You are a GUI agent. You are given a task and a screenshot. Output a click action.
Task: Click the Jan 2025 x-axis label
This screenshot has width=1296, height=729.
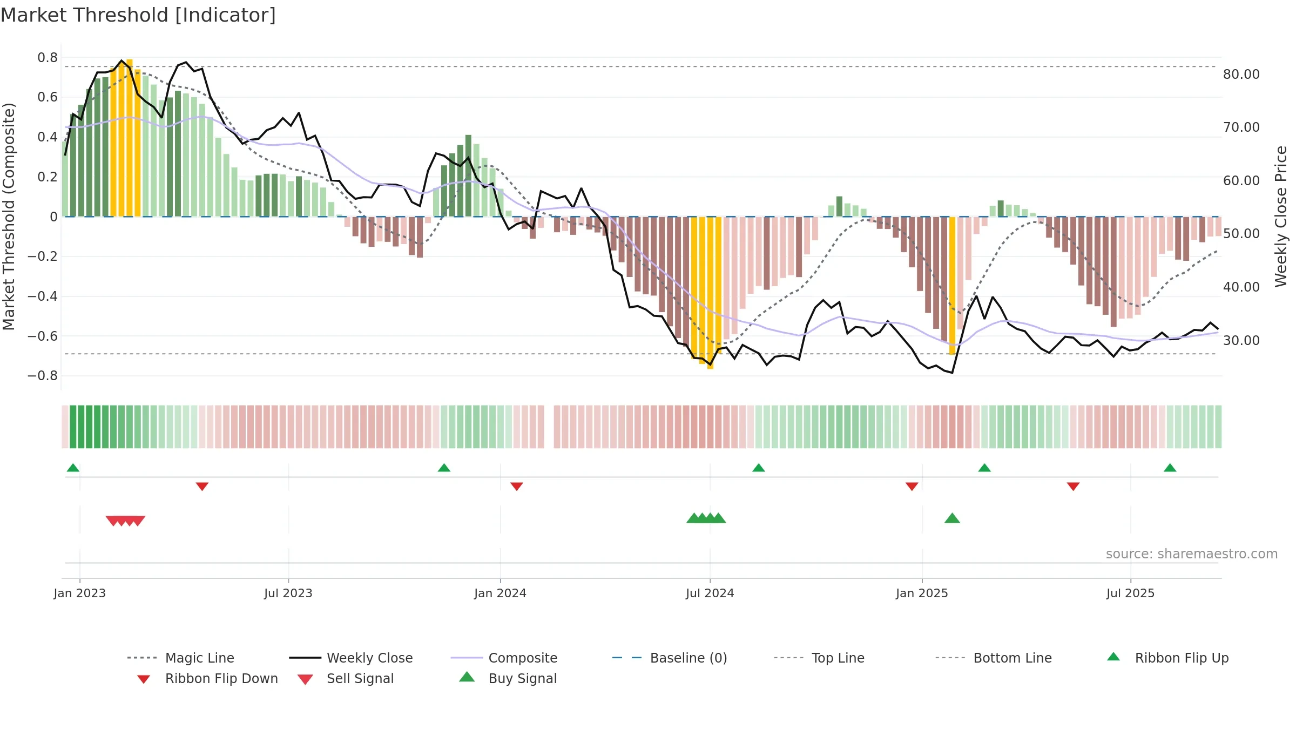(922, 593)
